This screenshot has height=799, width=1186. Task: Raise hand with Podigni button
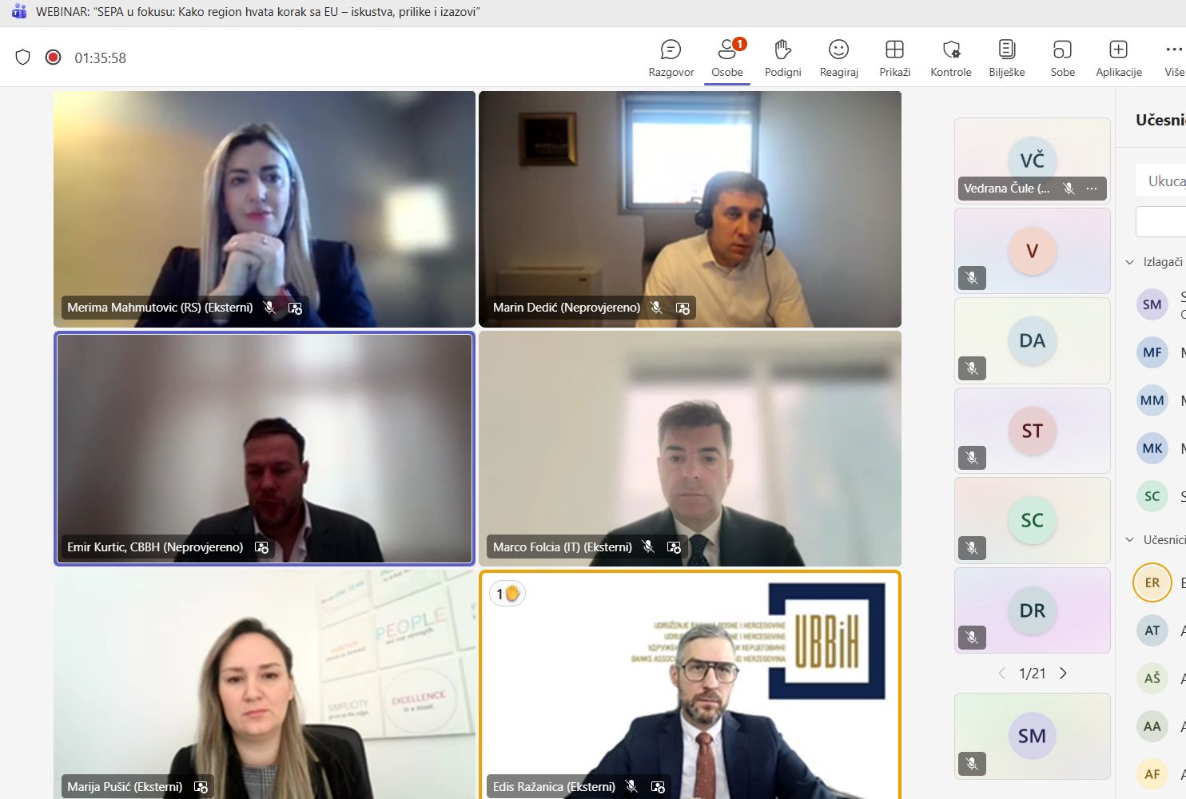click(782, 59)
